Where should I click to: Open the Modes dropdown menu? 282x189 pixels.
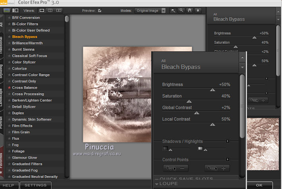tap(150, 10)
